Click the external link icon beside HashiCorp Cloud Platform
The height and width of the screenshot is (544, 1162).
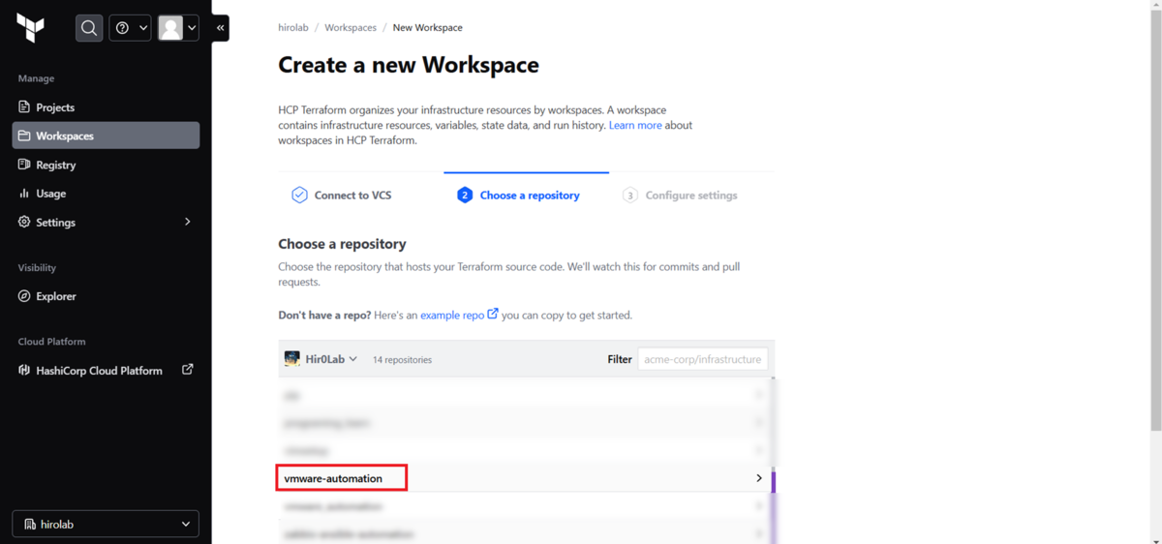point(188,369)
